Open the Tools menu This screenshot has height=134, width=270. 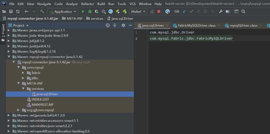(x=122, y=4)
